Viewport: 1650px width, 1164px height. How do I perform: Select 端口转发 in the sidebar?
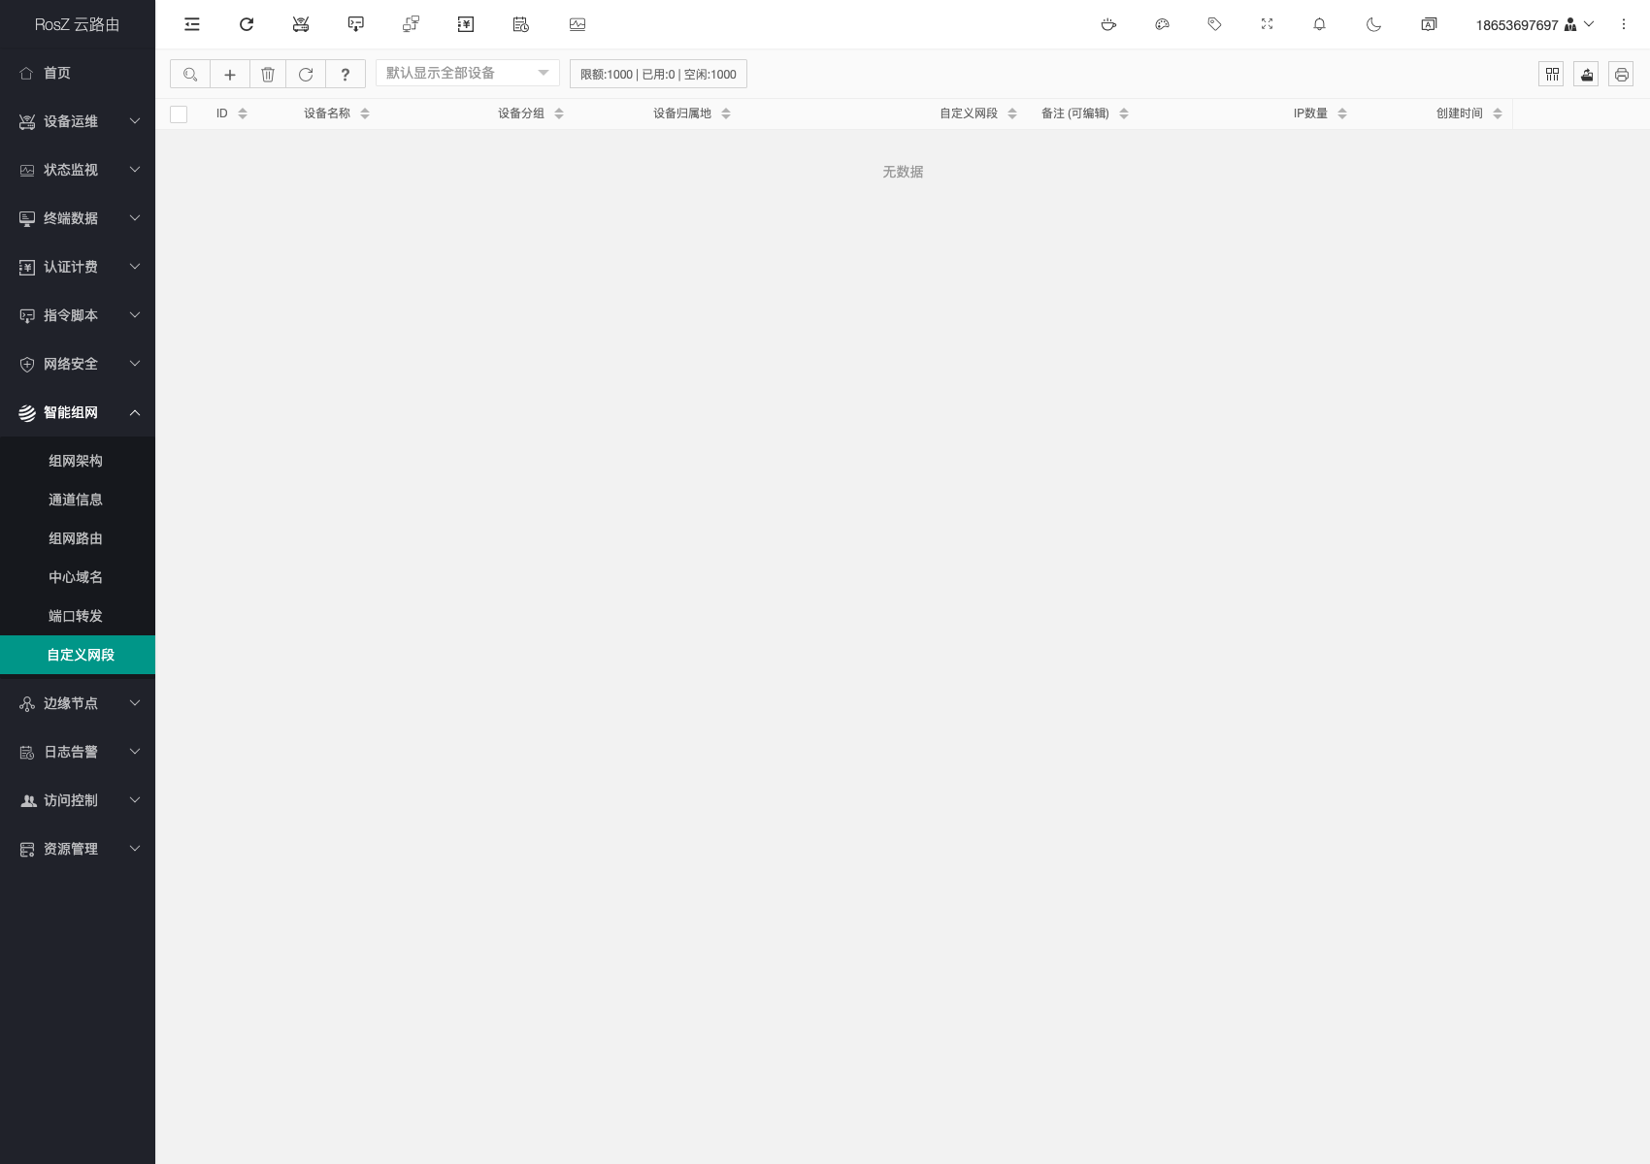(x=76, y=616)
